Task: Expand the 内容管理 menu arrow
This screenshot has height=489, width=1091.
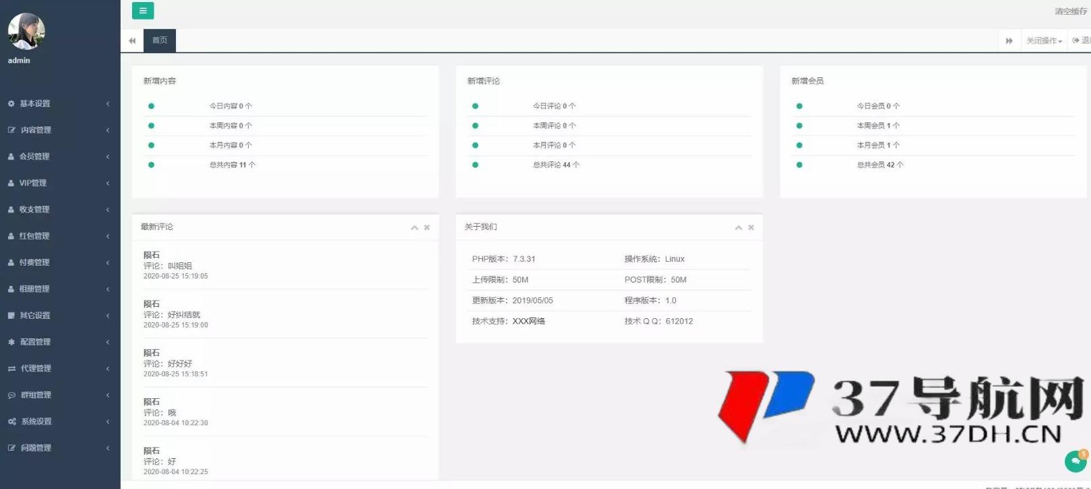Action: (108, 130)
